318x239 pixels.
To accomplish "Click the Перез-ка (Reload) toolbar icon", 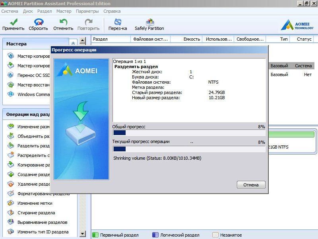I will (x=118, y=22).
